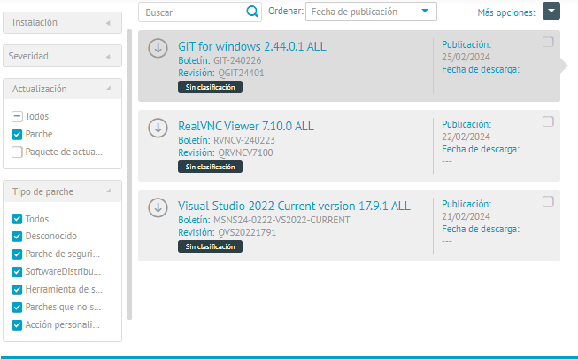Uncheck the SoftwareDistribu... checkbox

click(x=17, y=272)
